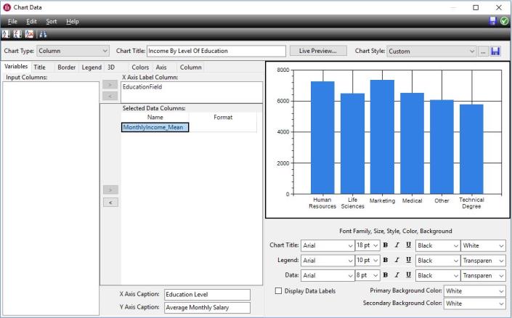This screenshot has width=512, height=318.
Task: Toggle underline for the Chart Title font
Action: click(407, 245)
